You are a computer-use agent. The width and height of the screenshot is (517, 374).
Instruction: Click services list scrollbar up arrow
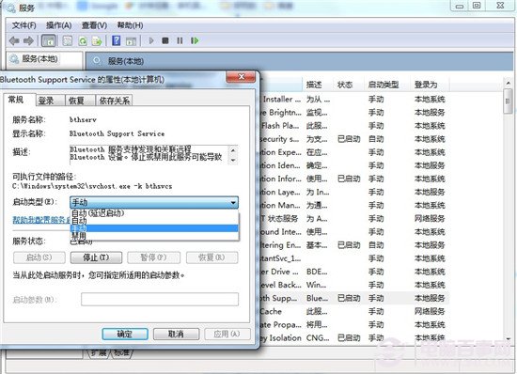(509, 83)
